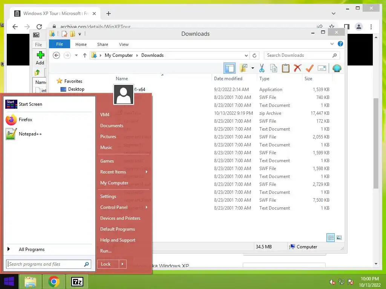Click Search programs and files box
The width and height of the screenshot is (386, 289).
[x=49, y=264]
